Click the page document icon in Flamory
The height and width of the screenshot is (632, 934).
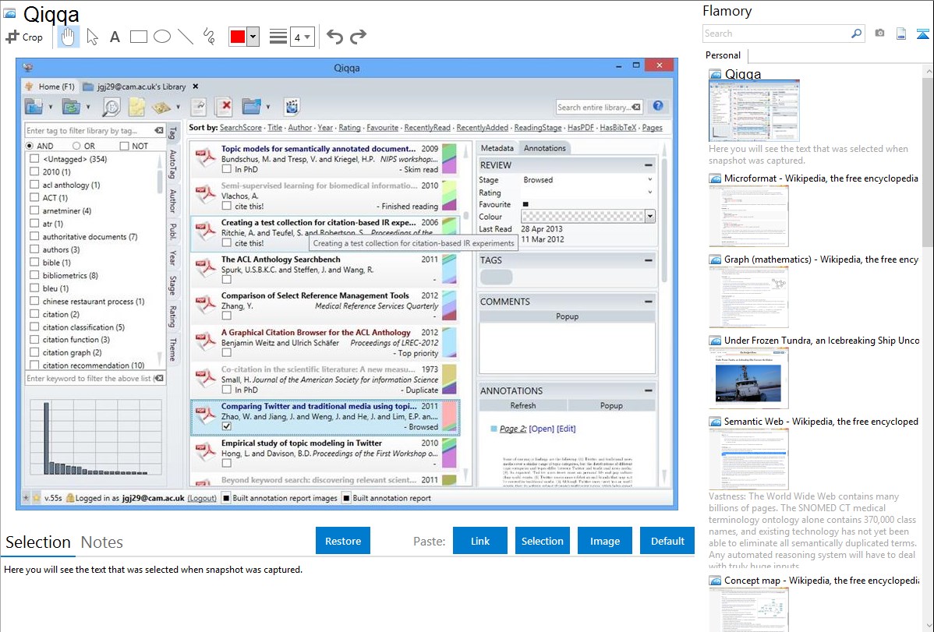click(901, 34)
